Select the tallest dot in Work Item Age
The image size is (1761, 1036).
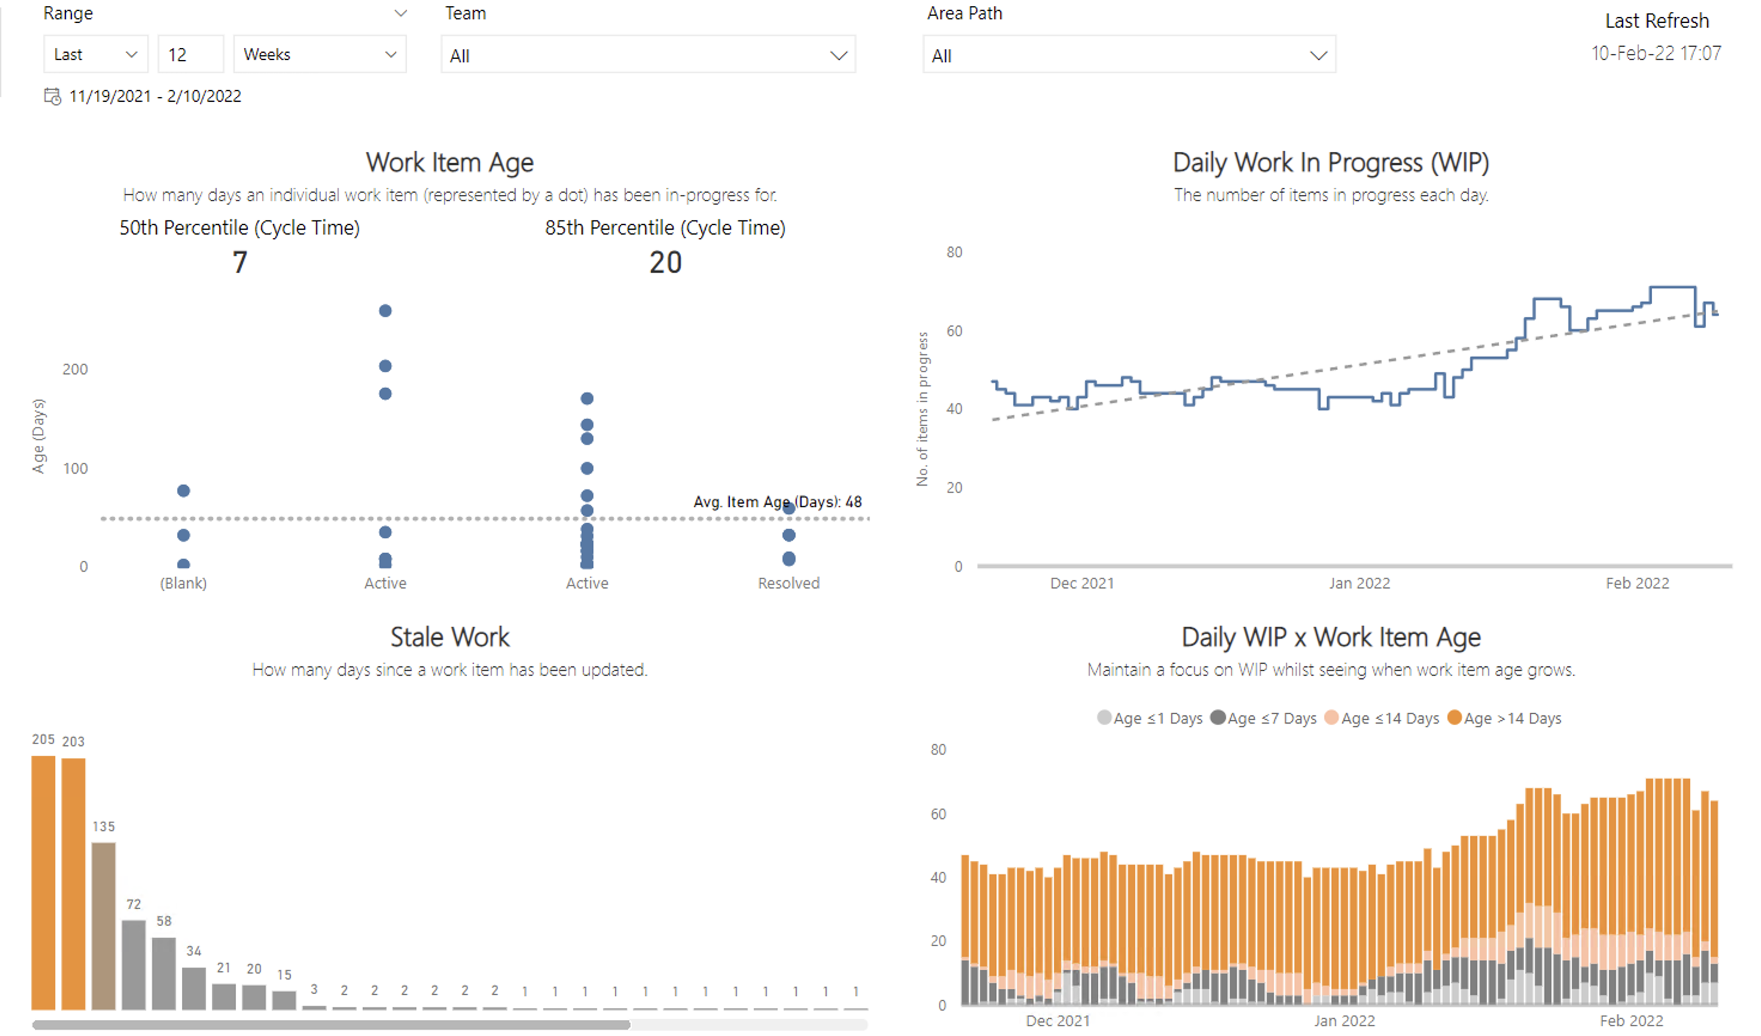[x=385, y=312]
